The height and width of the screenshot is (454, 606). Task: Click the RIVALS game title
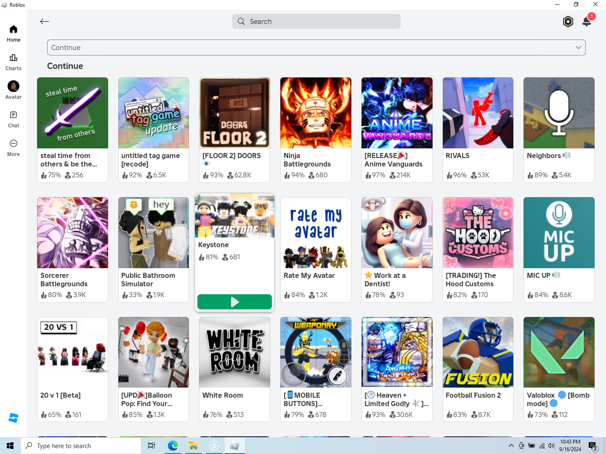(x=457, y=156)
